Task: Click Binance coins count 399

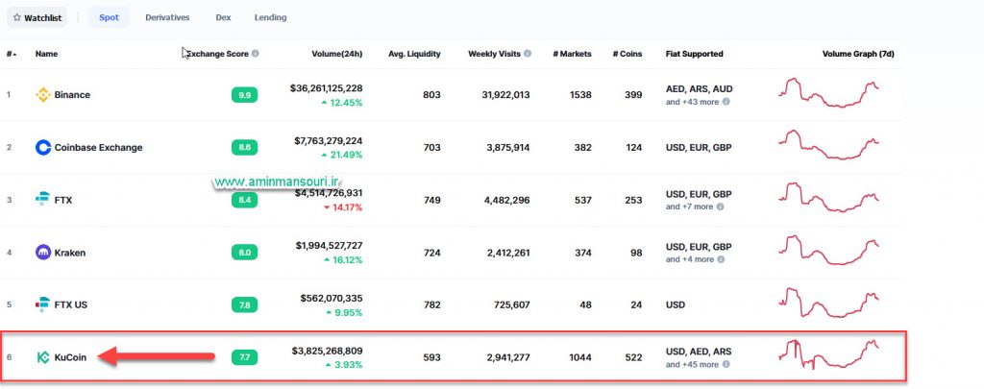Action: (633, 95)
